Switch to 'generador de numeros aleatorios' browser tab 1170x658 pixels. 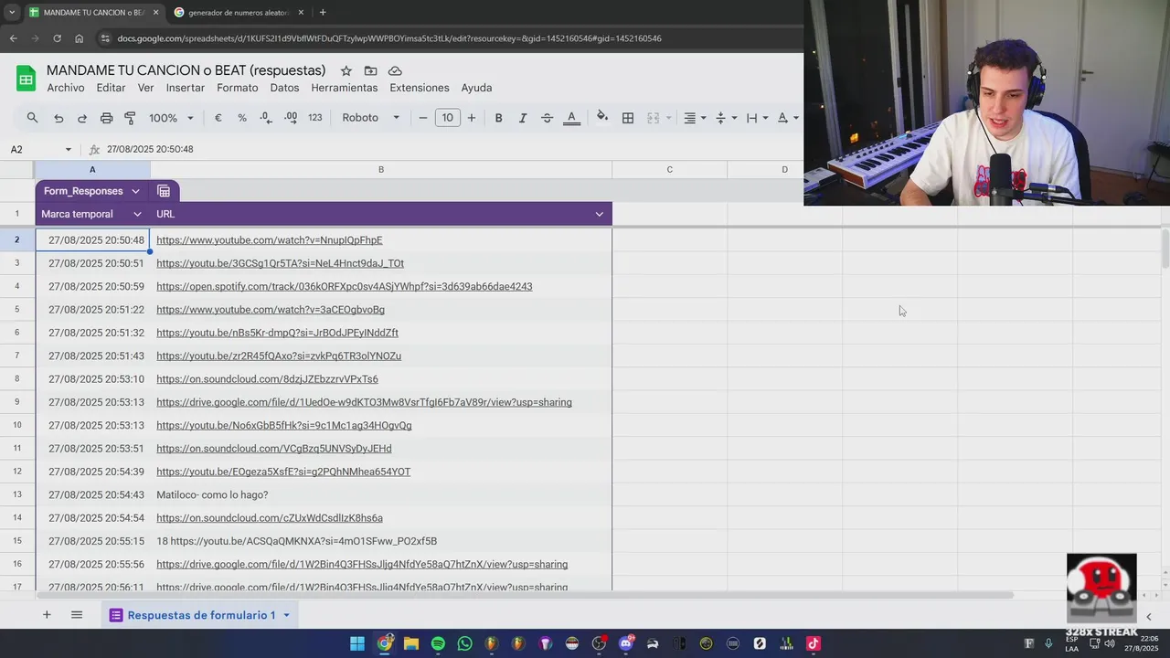(x=239, y=13)
